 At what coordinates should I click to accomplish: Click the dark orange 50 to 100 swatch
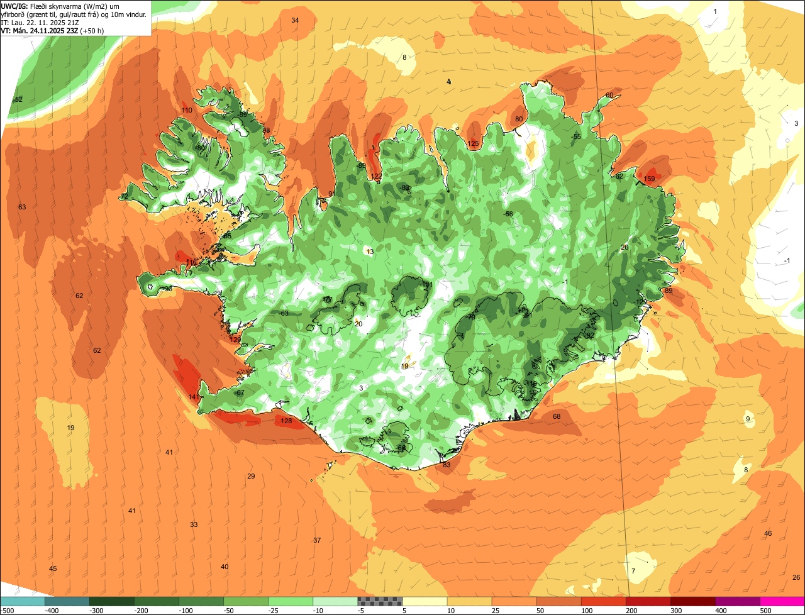pyautogui.click(x=558, y=601)
